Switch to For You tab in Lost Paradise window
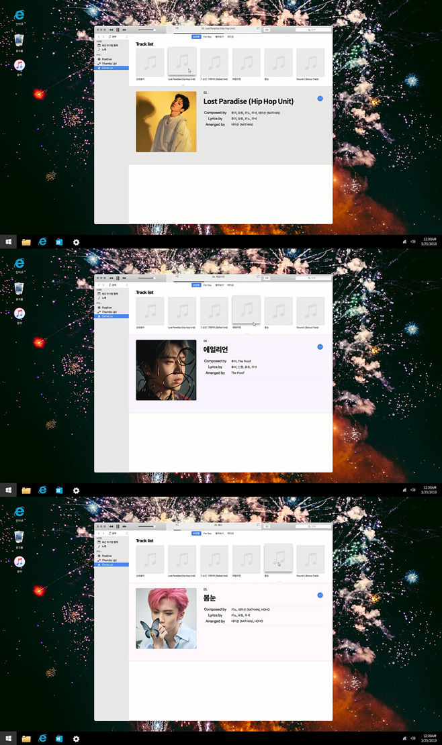Viewport: 442px width, 745px height. (x=208, y=37)
